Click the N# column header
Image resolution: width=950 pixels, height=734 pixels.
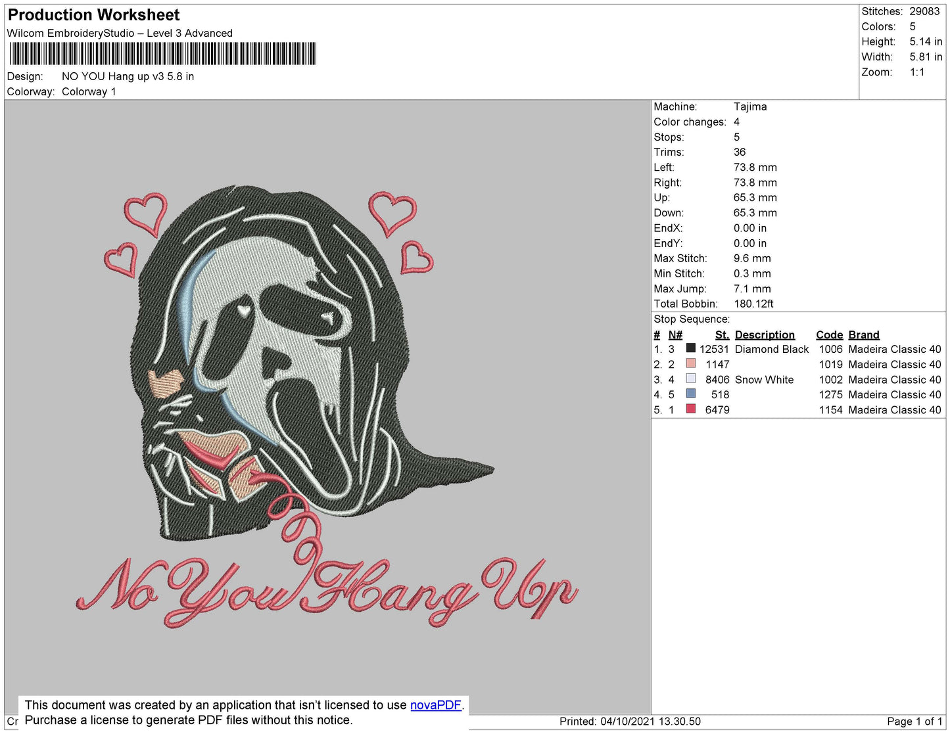click(675, 334)
